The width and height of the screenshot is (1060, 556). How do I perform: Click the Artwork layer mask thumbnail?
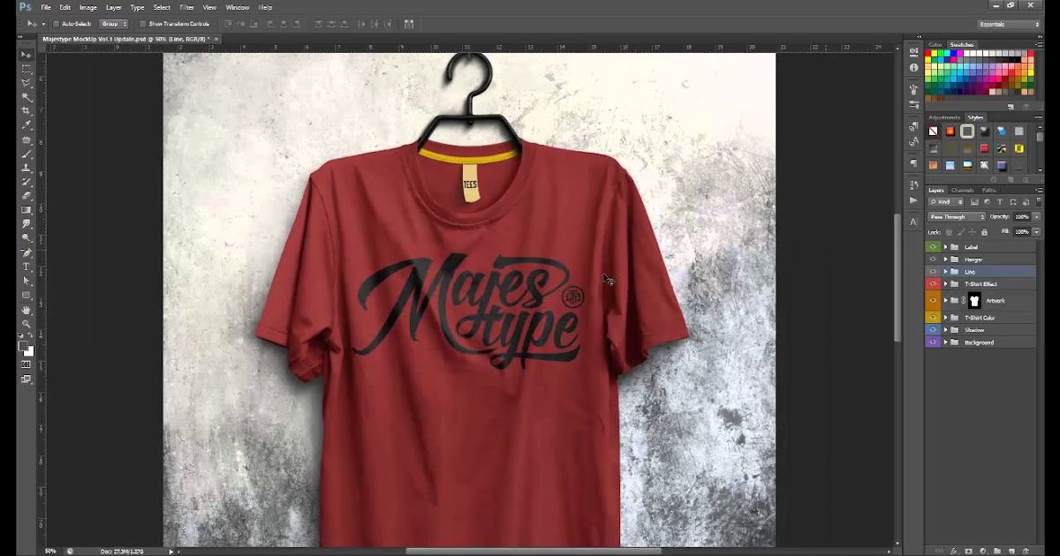click(x=975, y=301)
